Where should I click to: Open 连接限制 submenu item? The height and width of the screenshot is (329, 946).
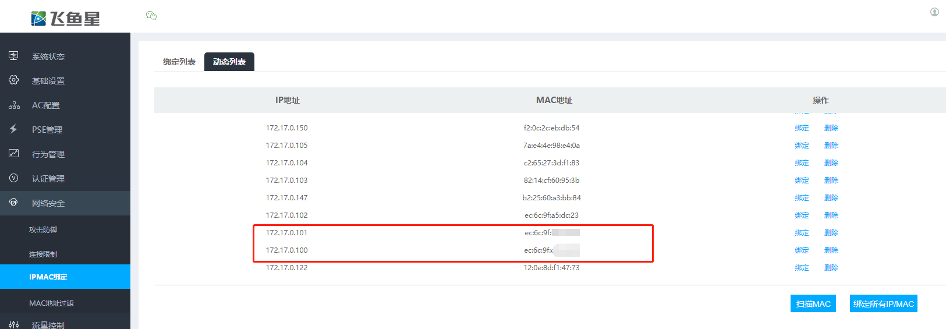[x=43, y=254]
